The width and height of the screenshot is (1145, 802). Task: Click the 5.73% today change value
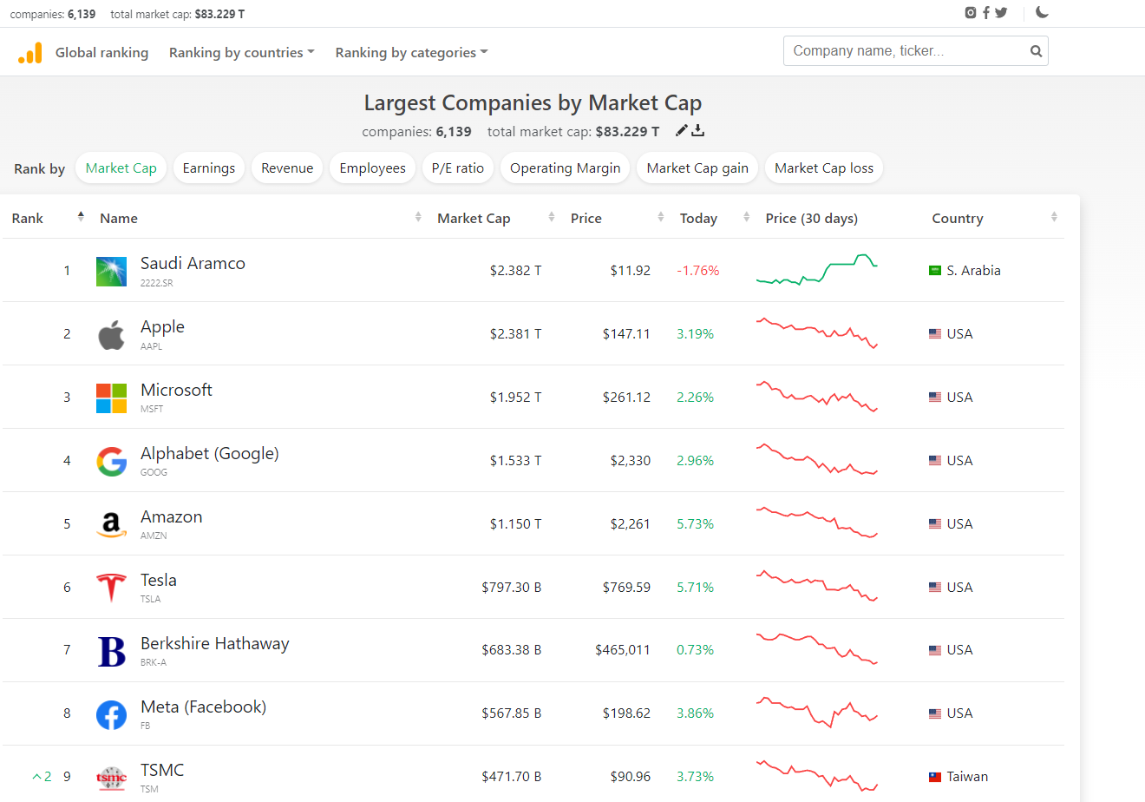(696, 524)
